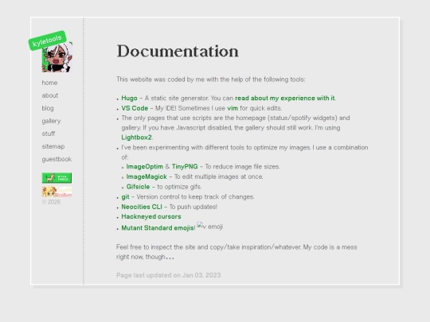
Task: Open the guestbook page
Action: tap(57, 159)
